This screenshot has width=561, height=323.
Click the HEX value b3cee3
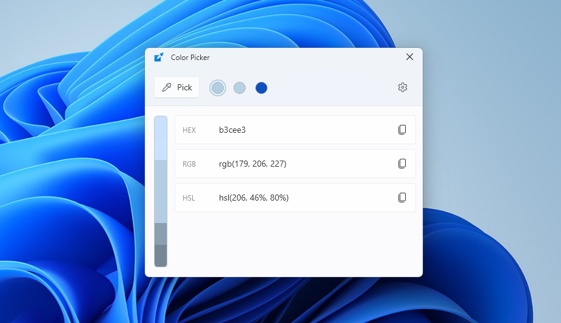point(232,130)
